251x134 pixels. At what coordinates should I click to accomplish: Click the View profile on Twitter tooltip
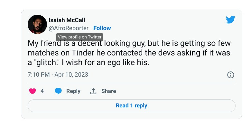click(x=79, y=37)
